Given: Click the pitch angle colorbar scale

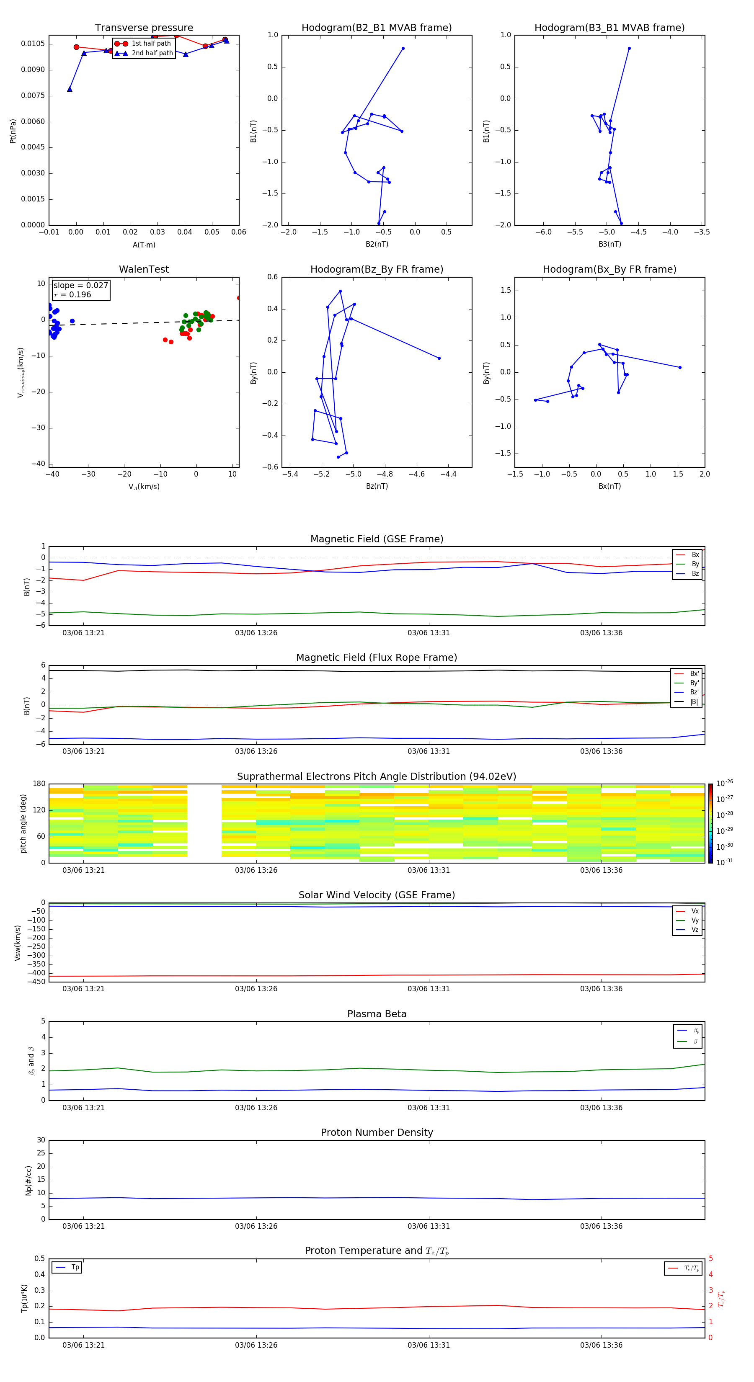Looking at the screenshot, I should pyautogui.click(x=710, y=823).
